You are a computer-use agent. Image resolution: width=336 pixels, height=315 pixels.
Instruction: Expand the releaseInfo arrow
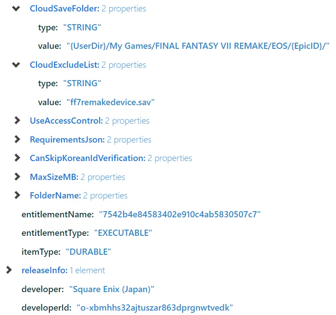[x=9, y=270]
